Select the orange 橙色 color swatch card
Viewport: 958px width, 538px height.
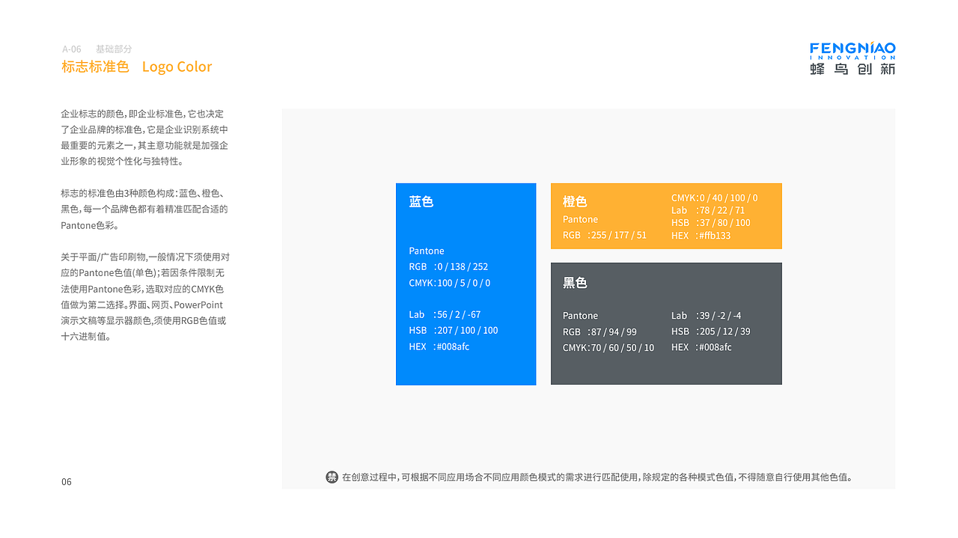pyautogui.click(x=666, y=215)
